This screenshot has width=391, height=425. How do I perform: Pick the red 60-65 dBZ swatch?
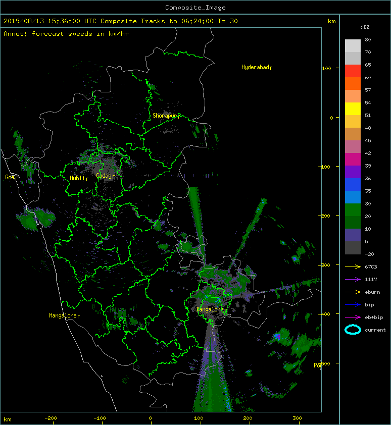[353, 71]
